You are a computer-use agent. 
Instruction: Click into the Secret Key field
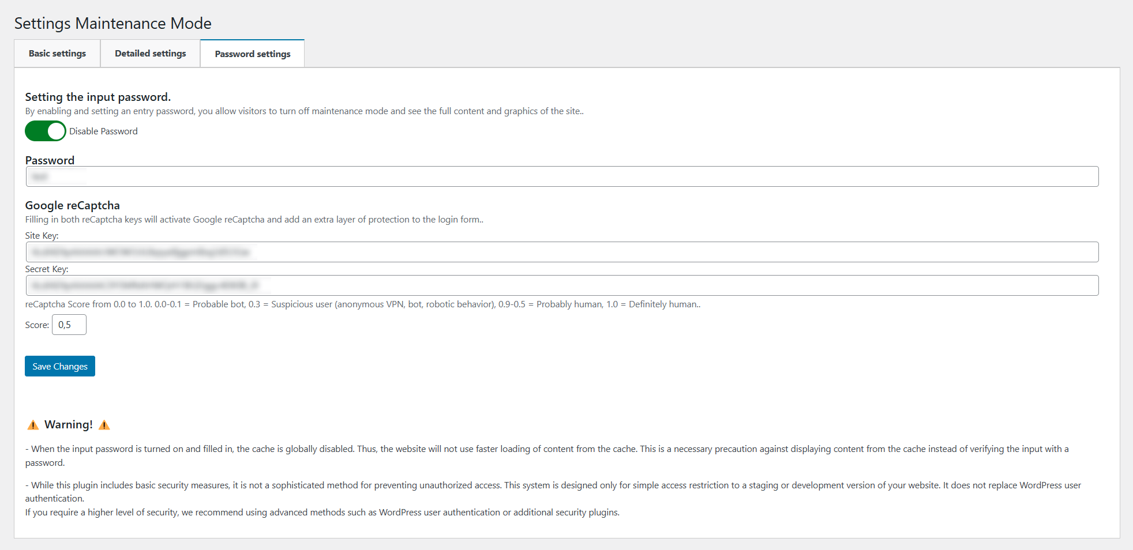[x=562, y=285]
